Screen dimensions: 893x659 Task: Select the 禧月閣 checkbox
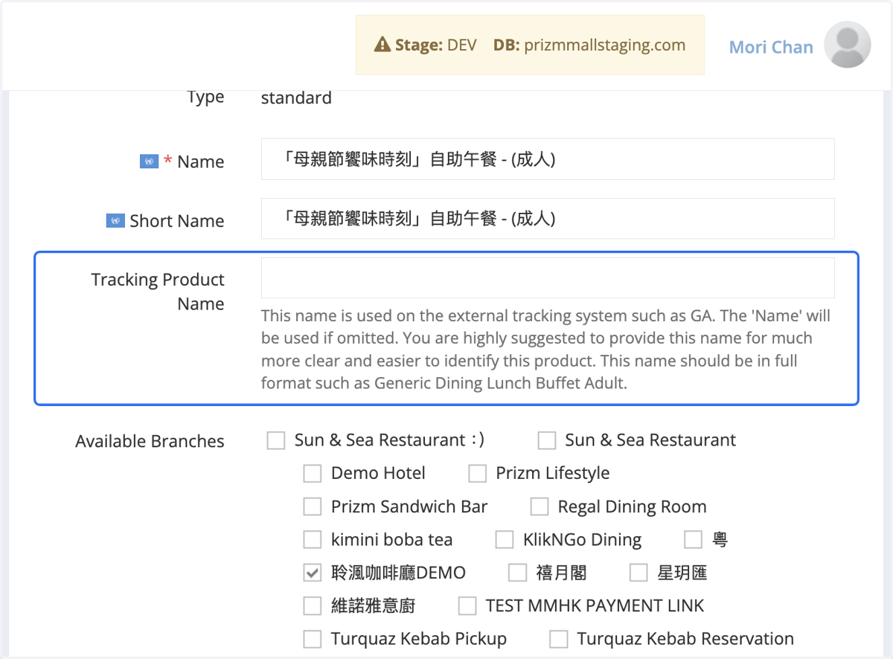tap(517, 573)
